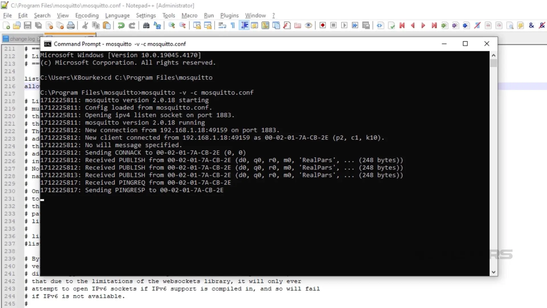Open the Window menu

point(255,15)
